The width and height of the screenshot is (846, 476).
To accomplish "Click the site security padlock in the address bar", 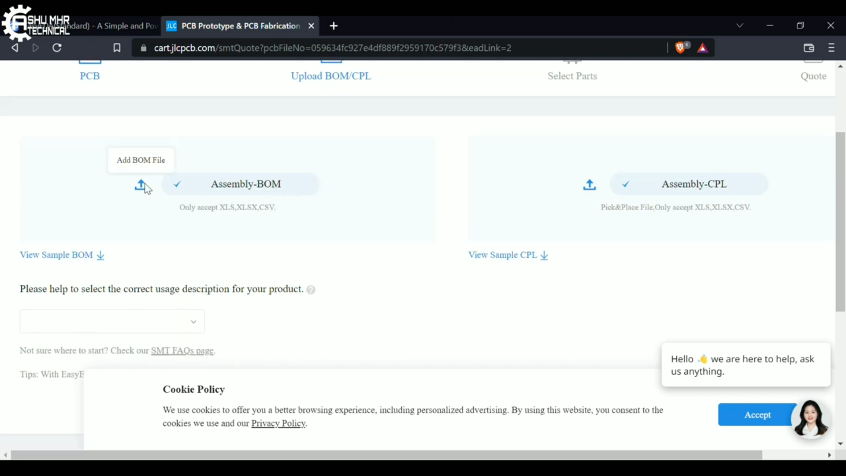I will pos(143,48).
